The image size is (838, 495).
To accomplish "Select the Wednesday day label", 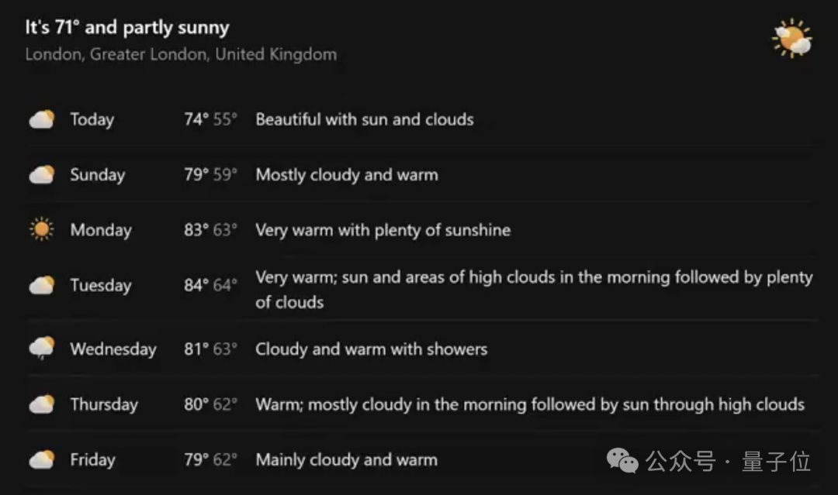I will click(113, 349).
